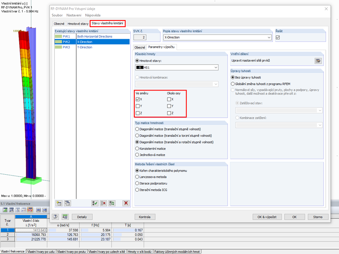
Task: Open the Nastavení menu
Action: tap(74, 15)
